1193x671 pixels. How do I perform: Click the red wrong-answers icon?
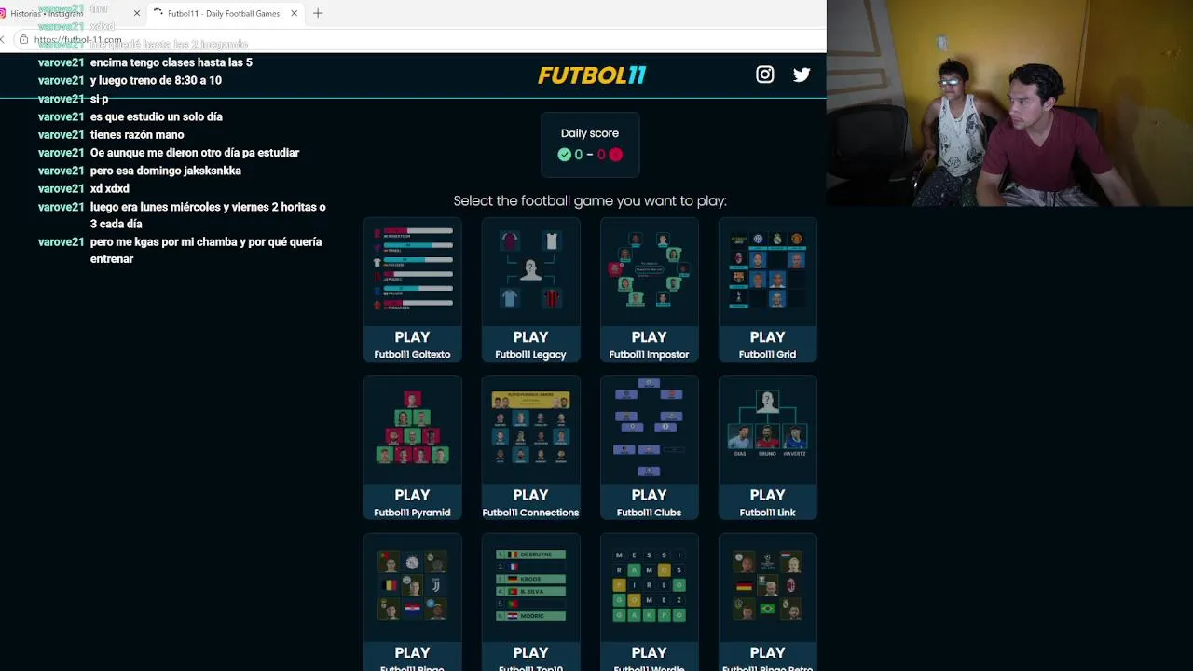[x=615, y=155]
